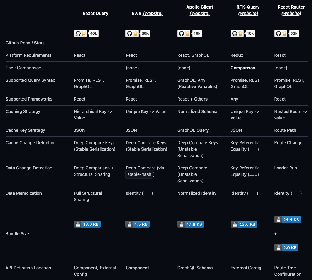This screenshot has width=312, height=280.
Task: Click the Redux platform cell
Action: [x=237, y=55]
